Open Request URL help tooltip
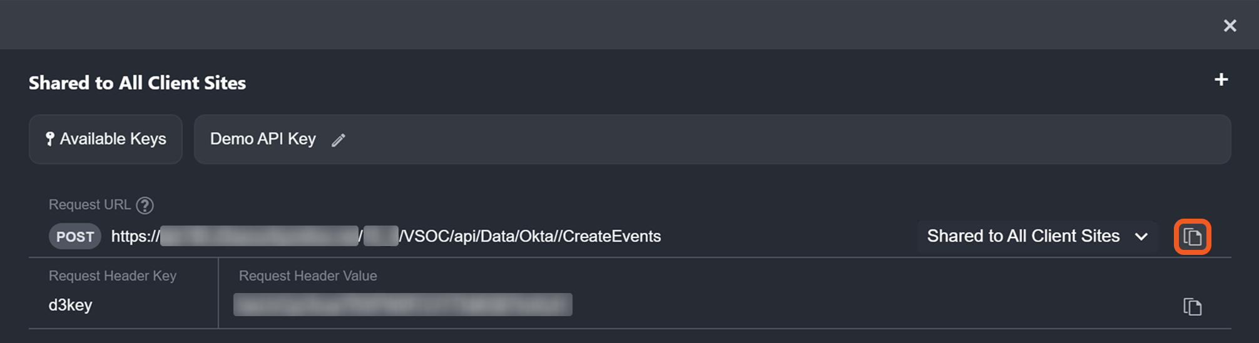The height and width of the screenshot is (343, 1259). click(x=145, y=205)
